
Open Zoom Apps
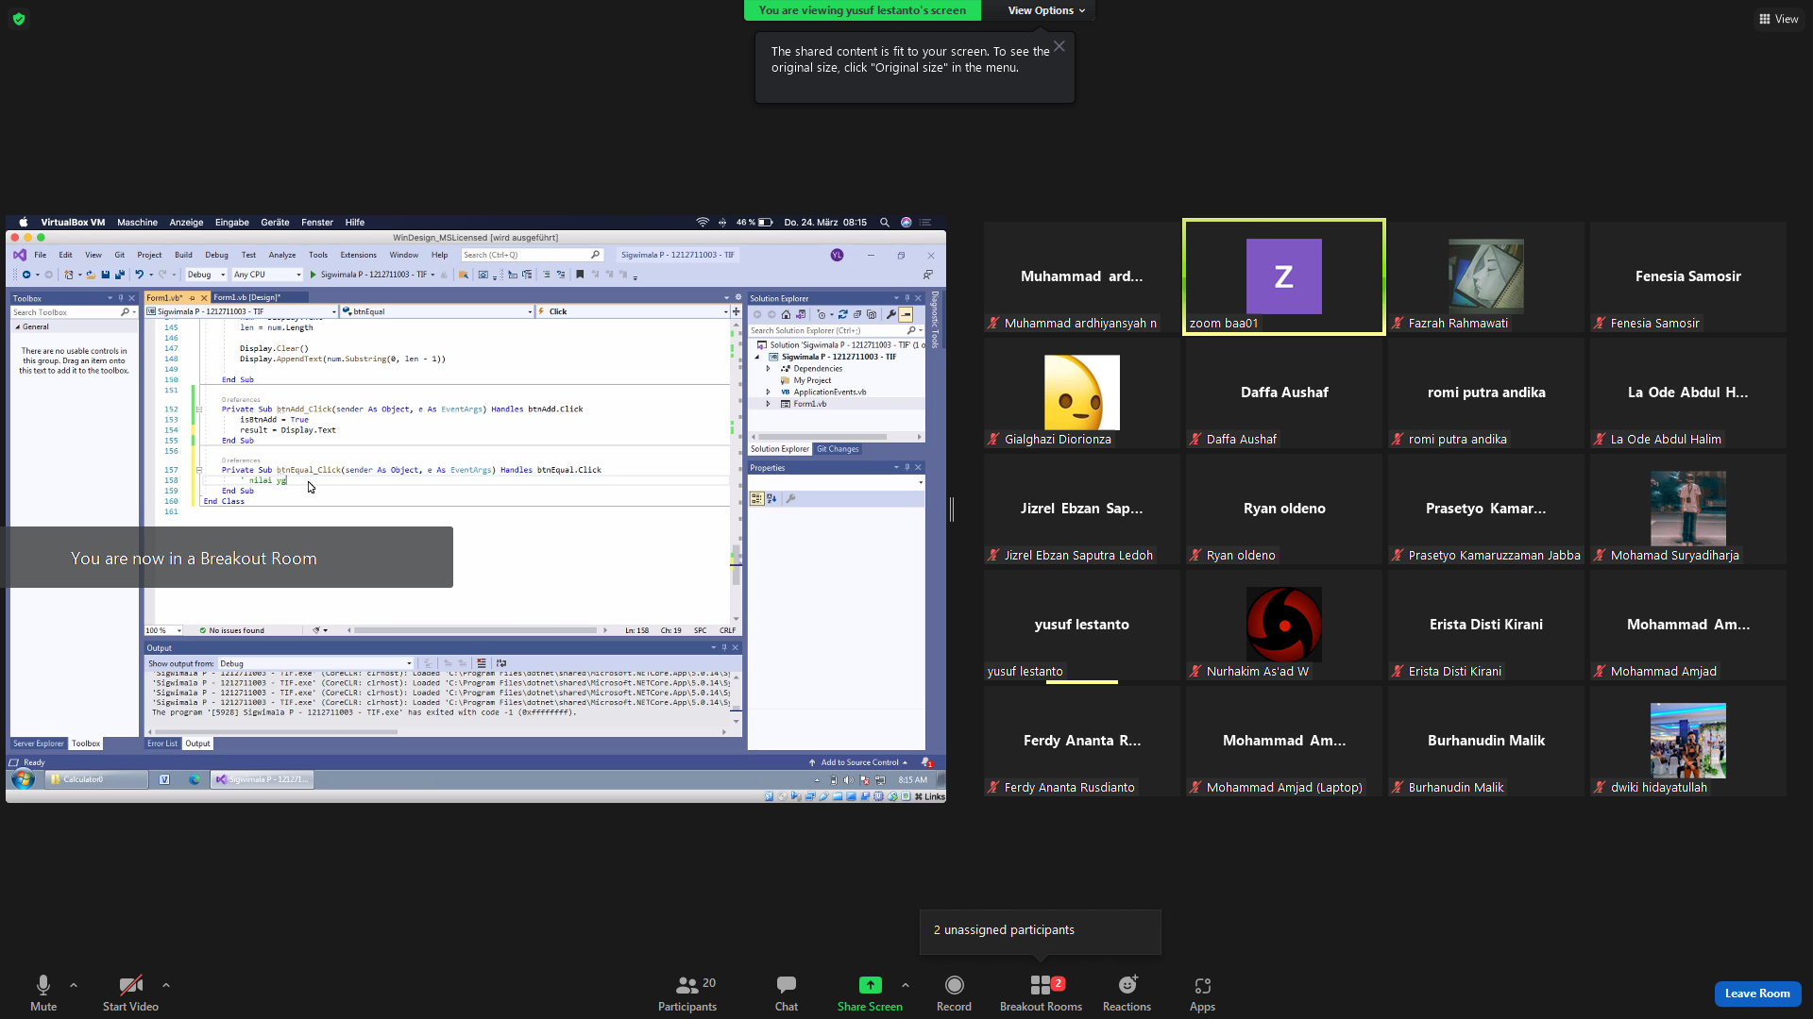pos(1202,993)
